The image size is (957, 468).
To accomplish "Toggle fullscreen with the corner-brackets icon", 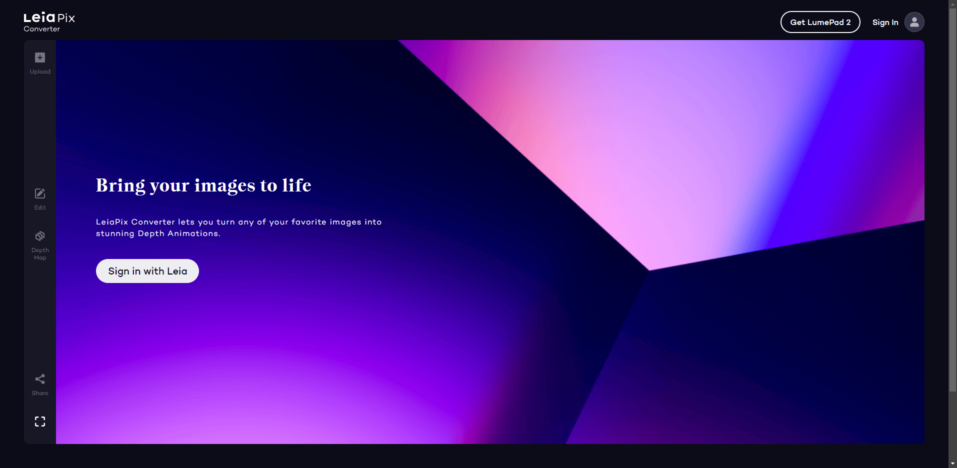I will coord(40,421).
